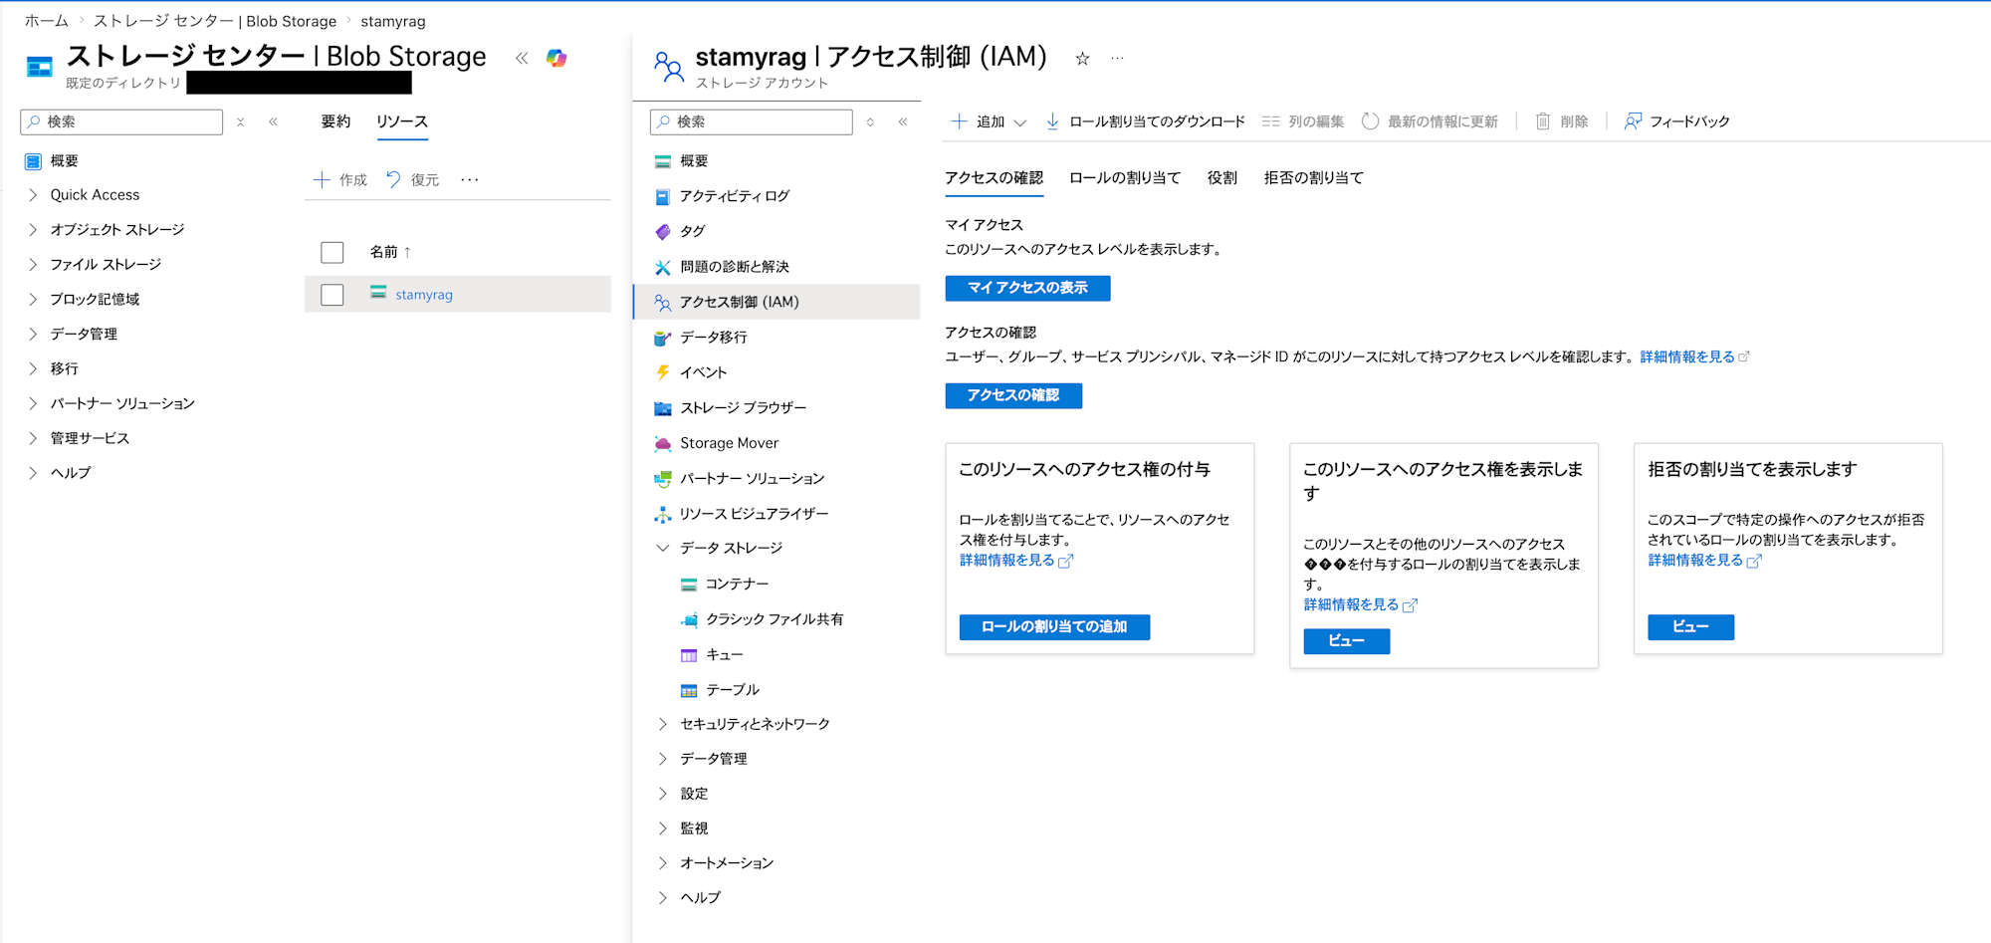
Task: Switch to the リソース tab
Action: [x=402, y=121]
